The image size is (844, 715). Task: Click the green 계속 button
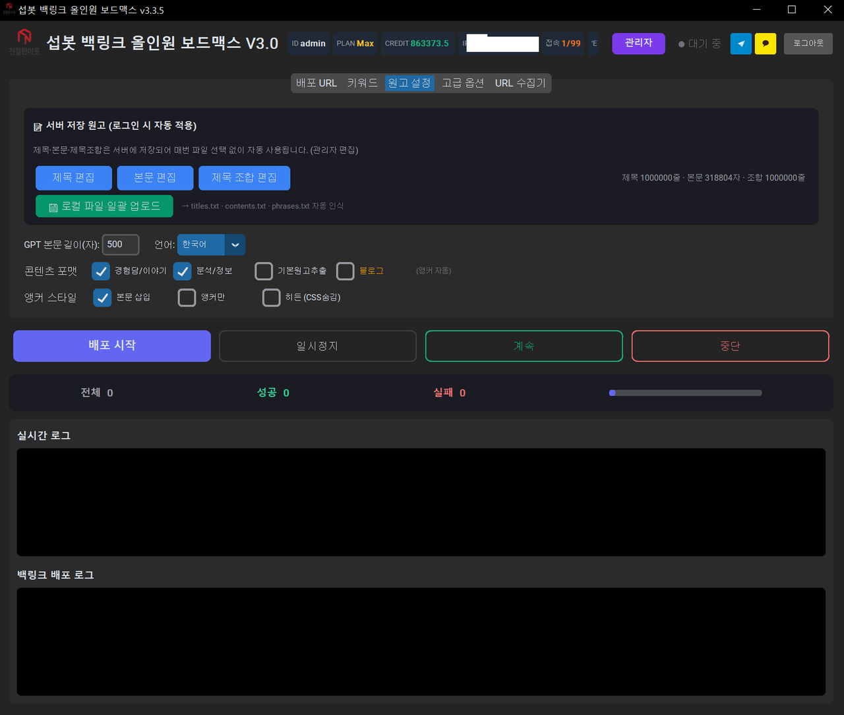coord(524,346)
